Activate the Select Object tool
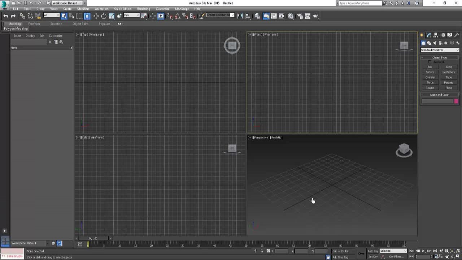This screenshot has height=260, width=462. [64, 16]
